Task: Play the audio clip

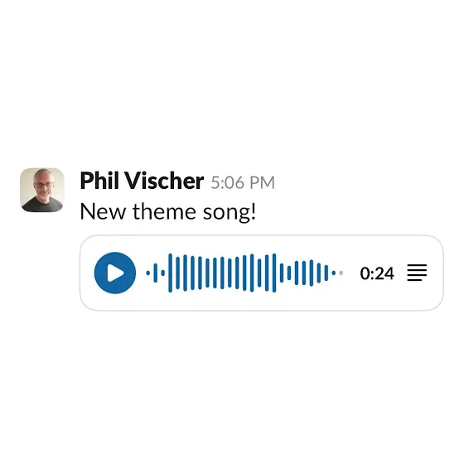Action: 115,273
